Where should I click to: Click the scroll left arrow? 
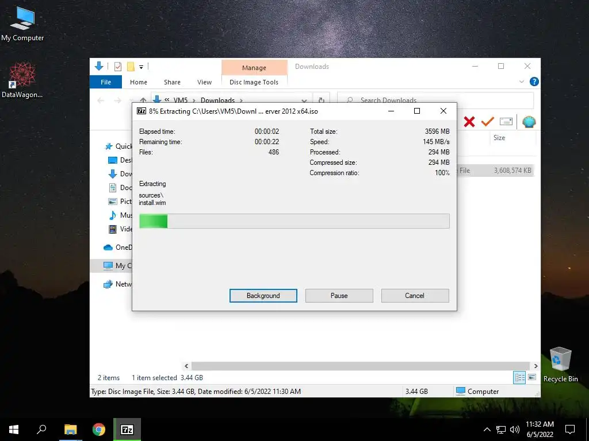(x=186, y=366)
